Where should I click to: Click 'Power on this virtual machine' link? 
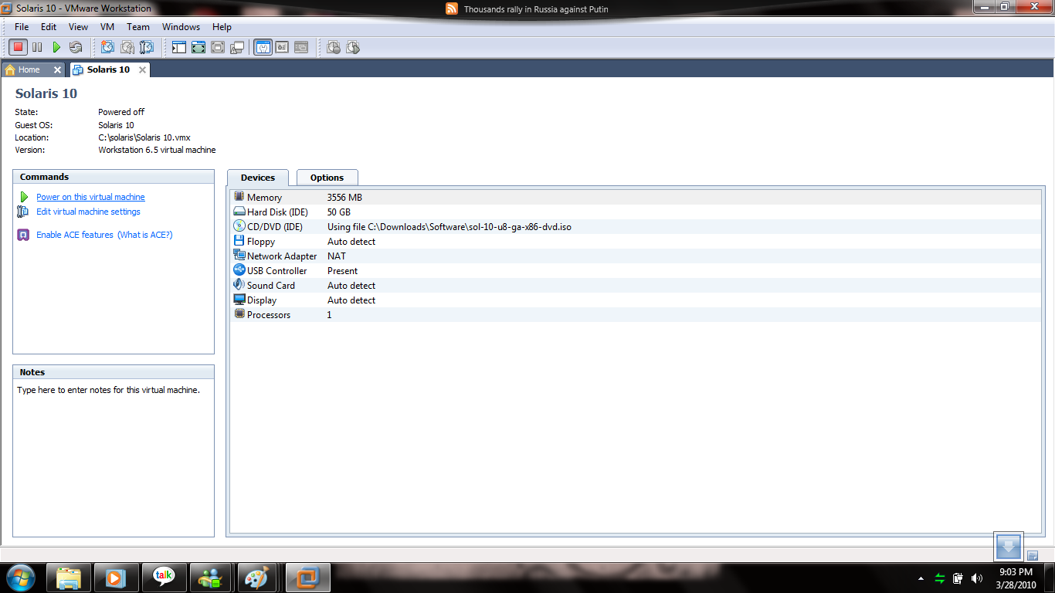(x=90, y=197)
